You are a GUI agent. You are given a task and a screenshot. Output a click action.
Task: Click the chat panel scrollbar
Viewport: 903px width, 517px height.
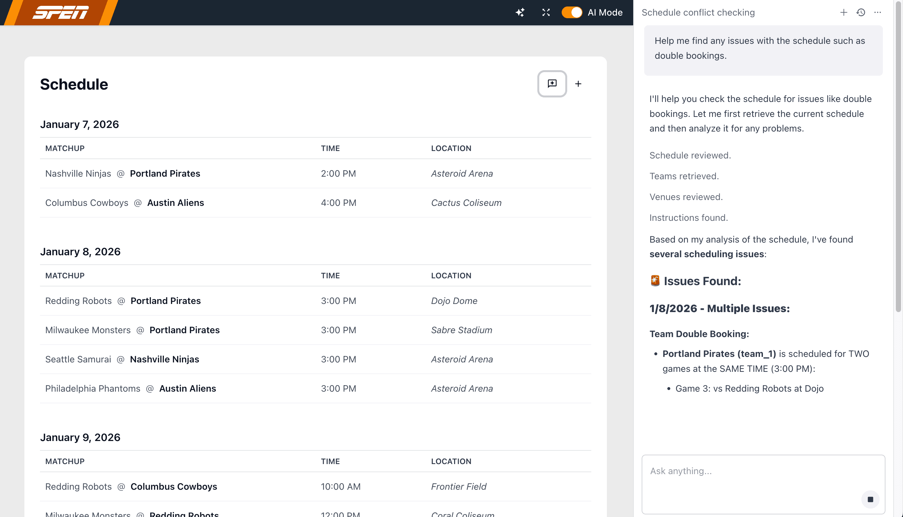pyautogui.click(x=898, y=156)
